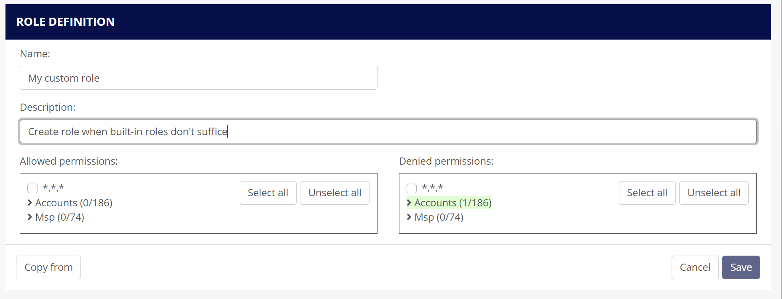Expand Msp (0/74) label in Denied permissions

pos(439,217)
